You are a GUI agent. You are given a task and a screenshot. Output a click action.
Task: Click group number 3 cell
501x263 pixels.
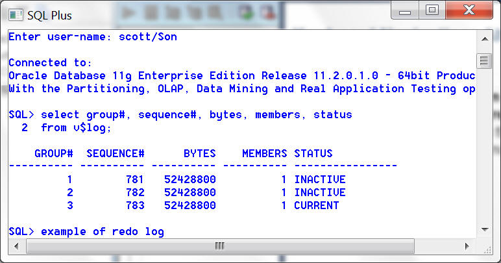(x=69, y=205)
